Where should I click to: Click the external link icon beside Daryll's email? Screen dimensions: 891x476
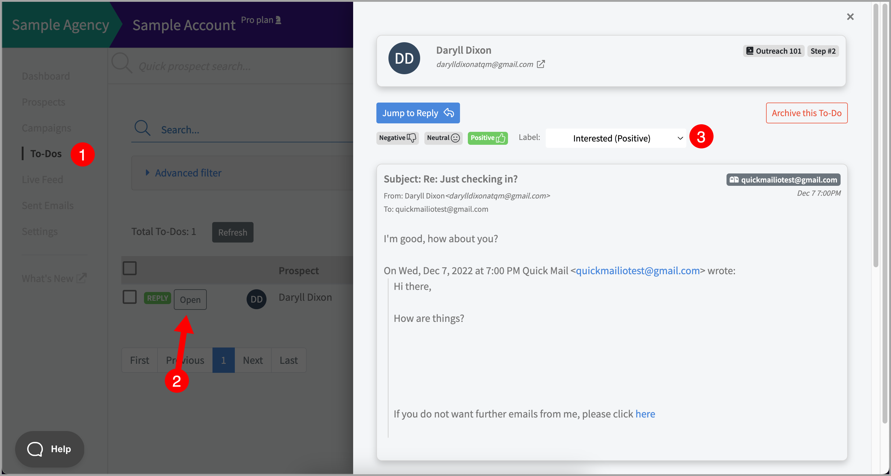pyautogui.click(x=541, y=64)
